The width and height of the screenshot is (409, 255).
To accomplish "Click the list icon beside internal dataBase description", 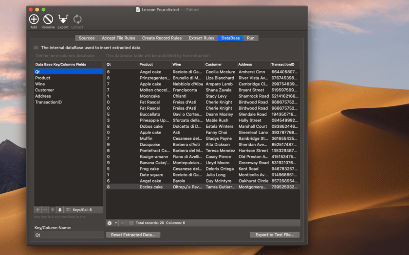I will [x=36, y=48].
